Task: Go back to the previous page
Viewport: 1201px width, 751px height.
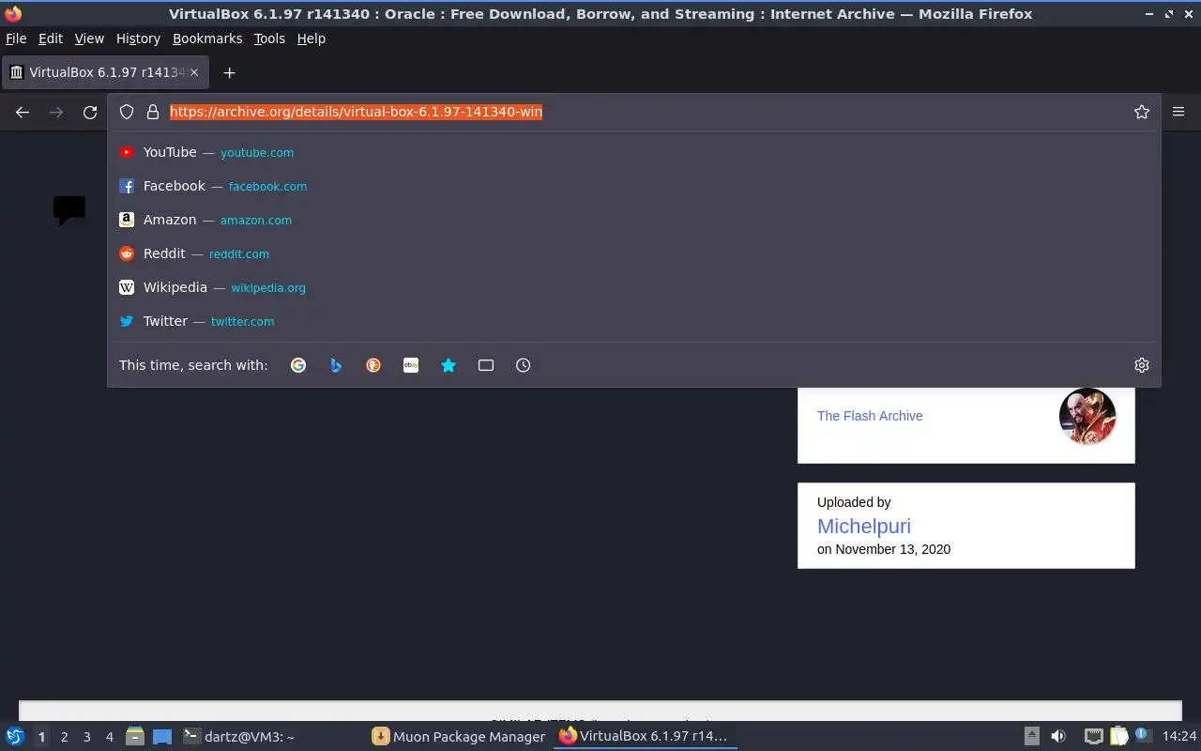Action: tap(23, 112)
